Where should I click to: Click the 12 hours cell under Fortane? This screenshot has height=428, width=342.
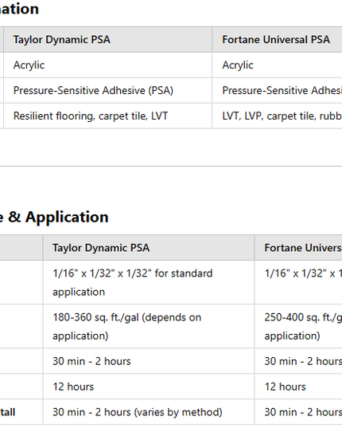298,387
